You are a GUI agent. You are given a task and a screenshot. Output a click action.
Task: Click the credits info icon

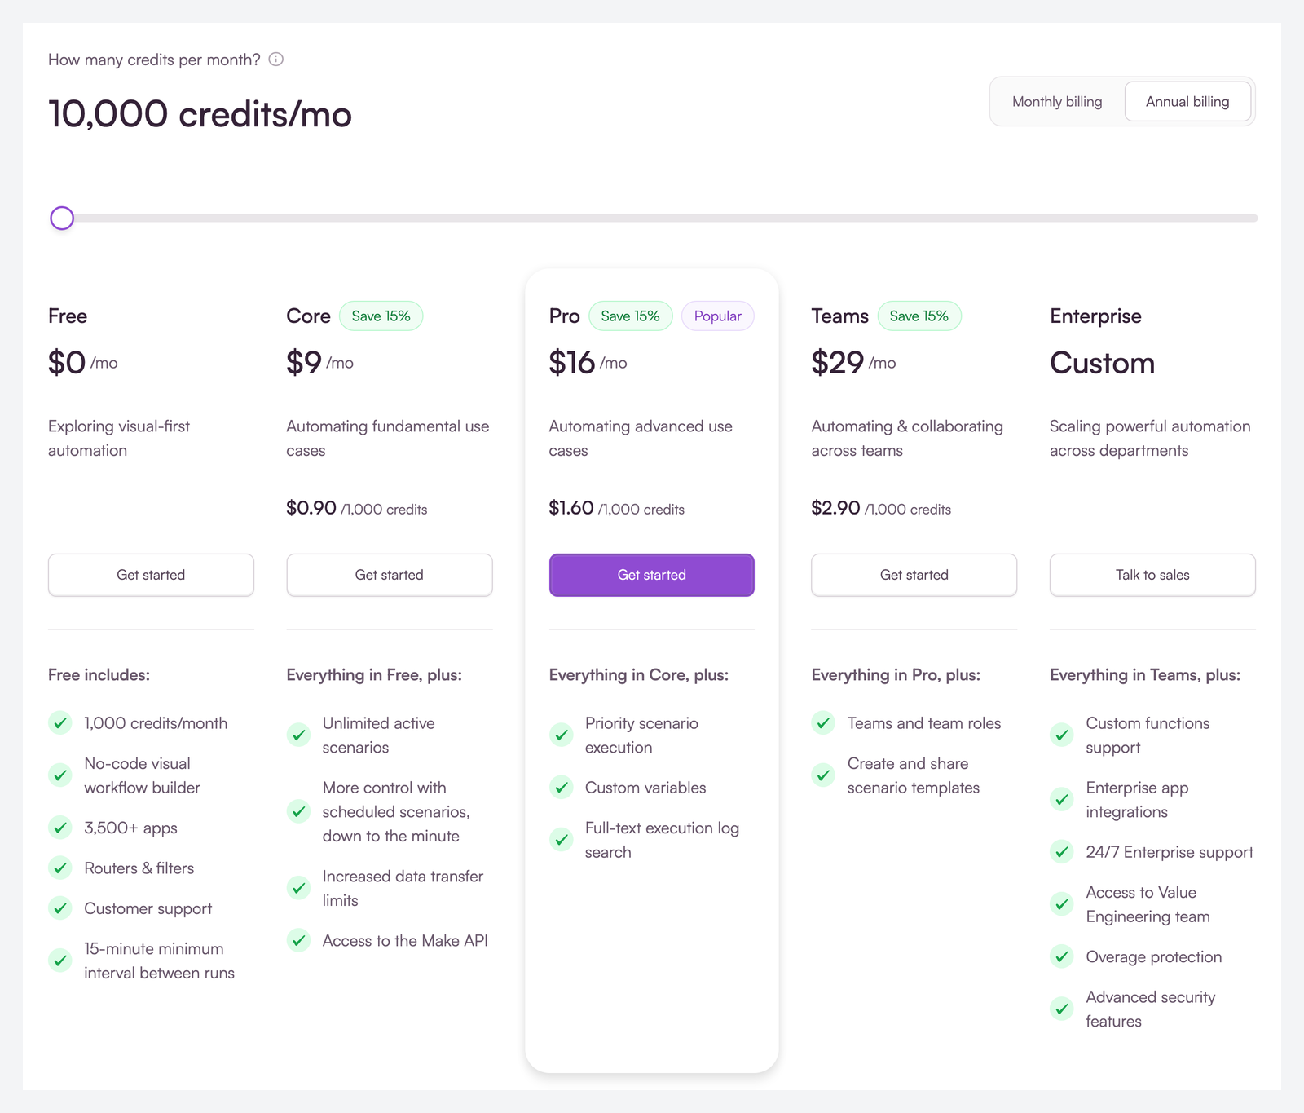coord(276,60)
